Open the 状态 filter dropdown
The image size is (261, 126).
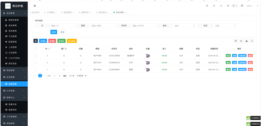click(225, 26)
